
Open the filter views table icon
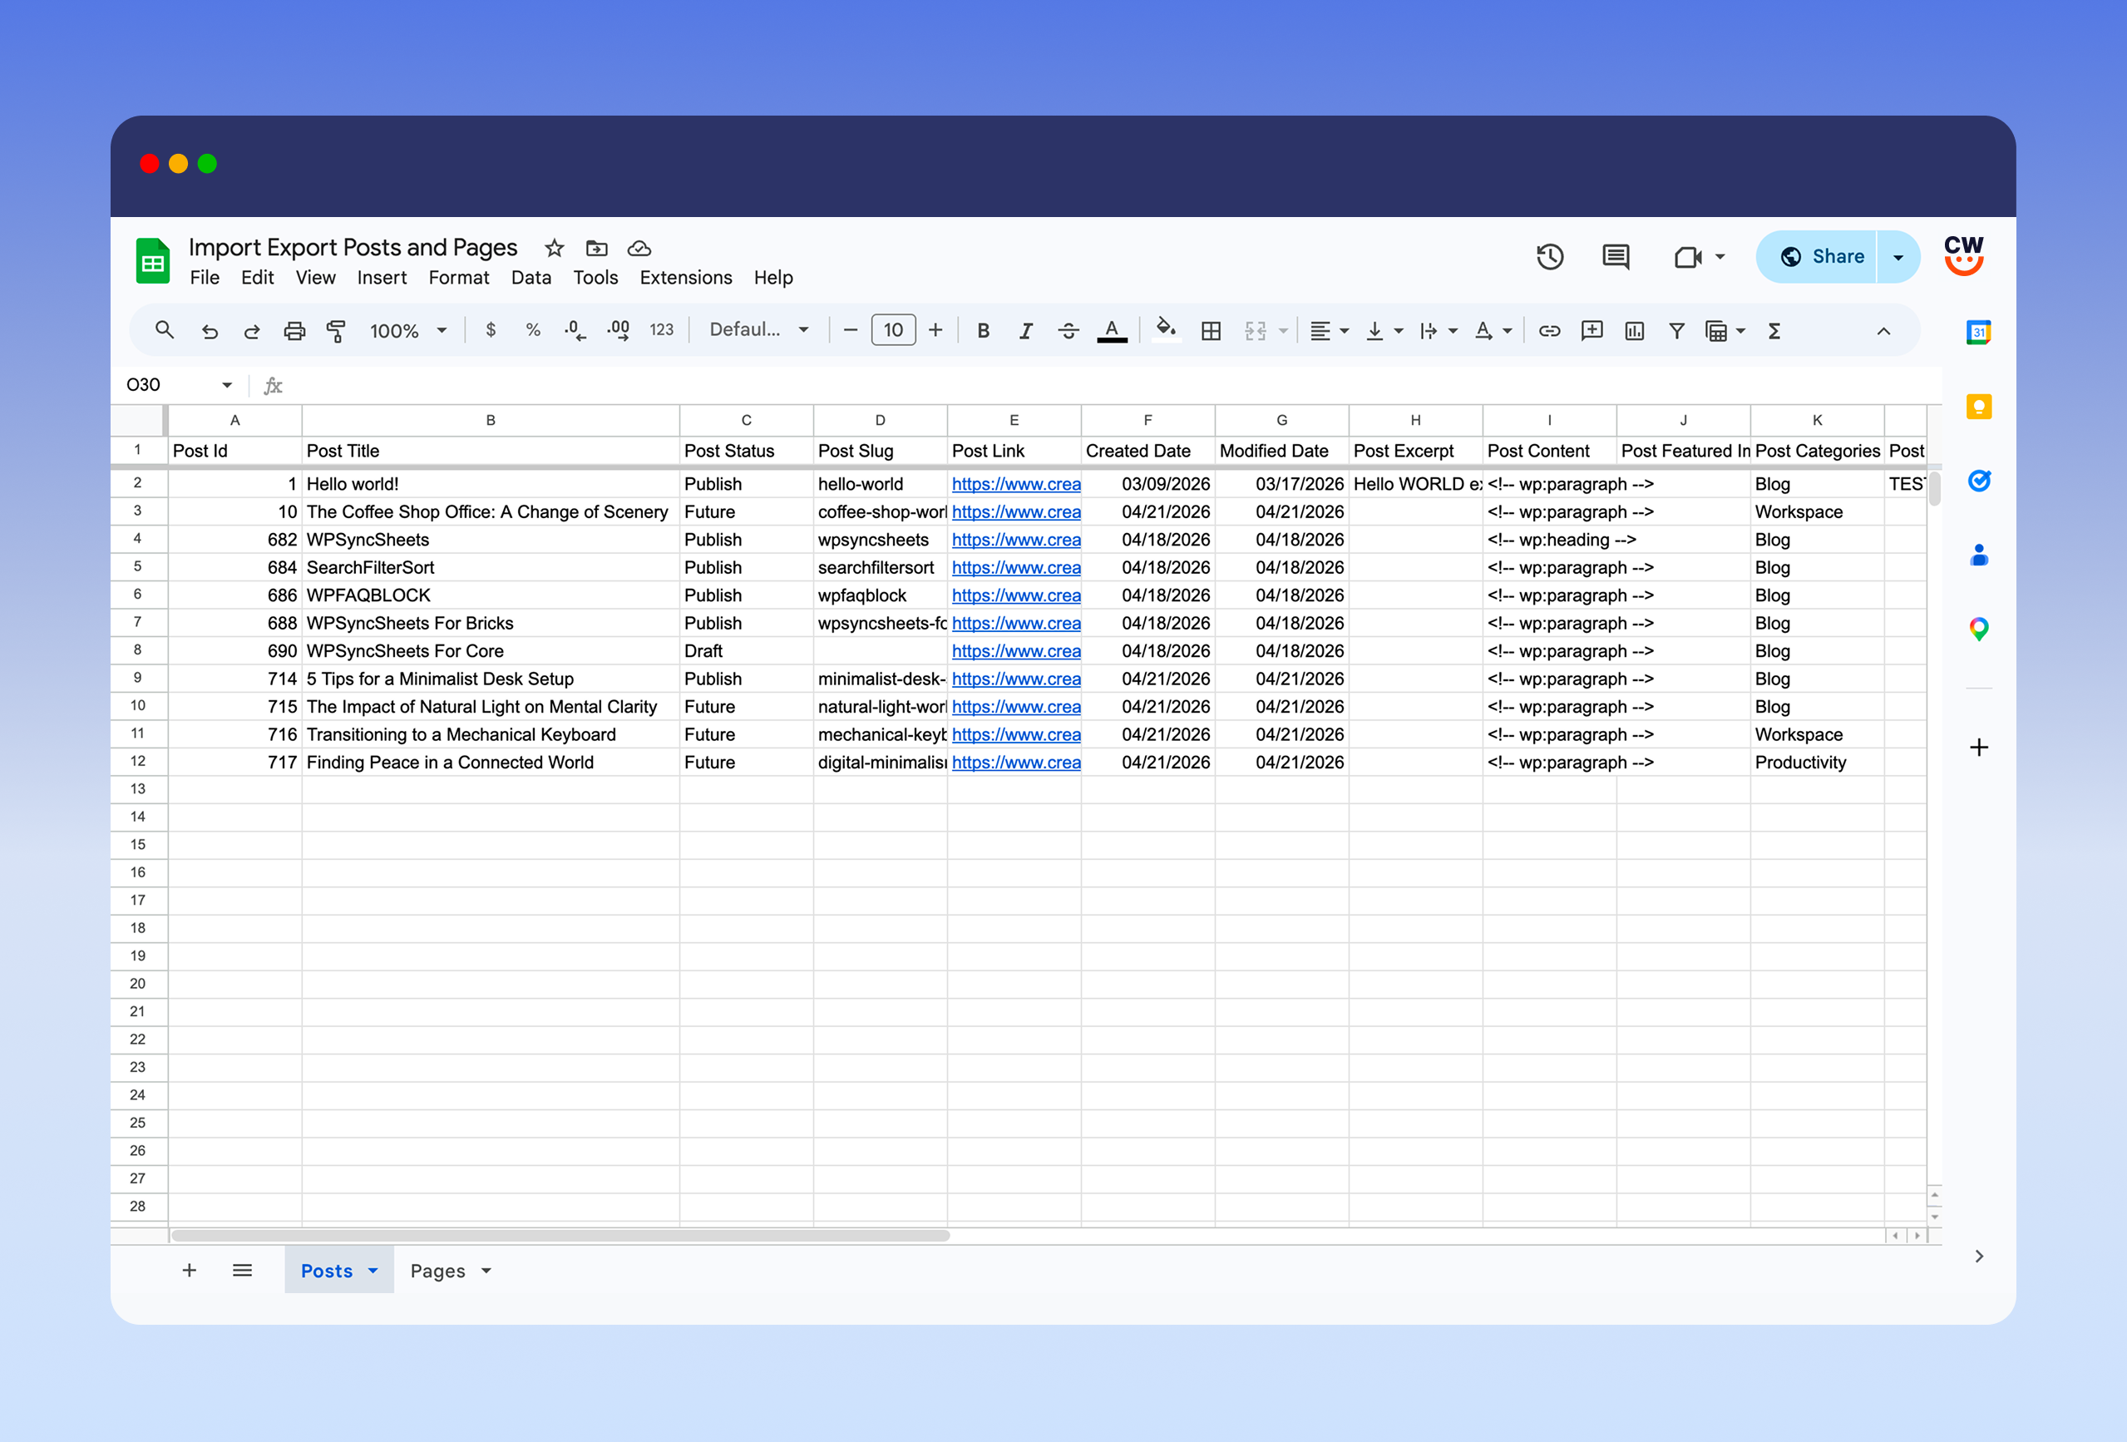tap(1725, 330)
